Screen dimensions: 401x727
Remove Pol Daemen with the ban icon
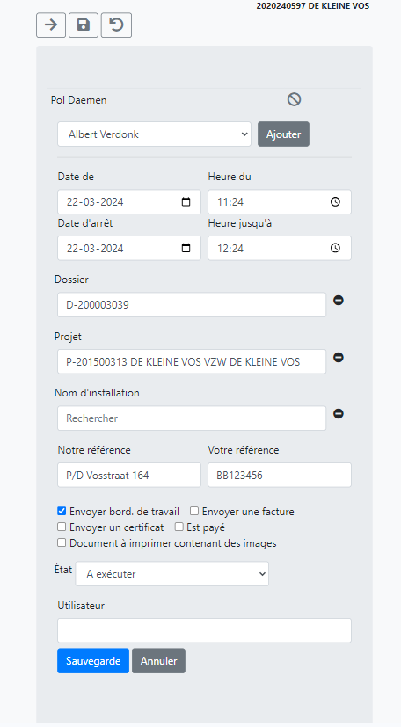click(294, 99)
